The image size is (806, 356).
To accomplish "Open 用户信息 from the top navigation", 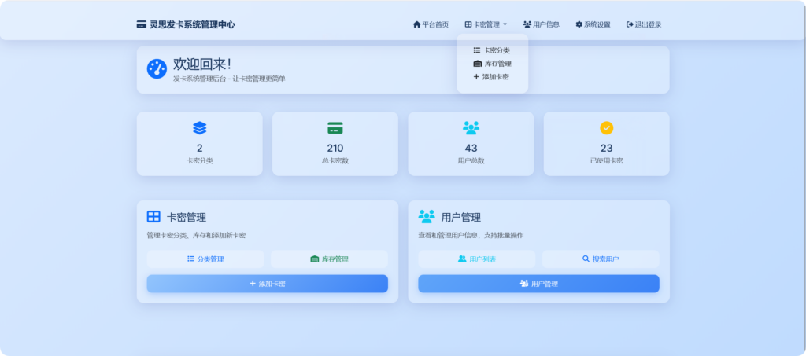I will 541,24.
